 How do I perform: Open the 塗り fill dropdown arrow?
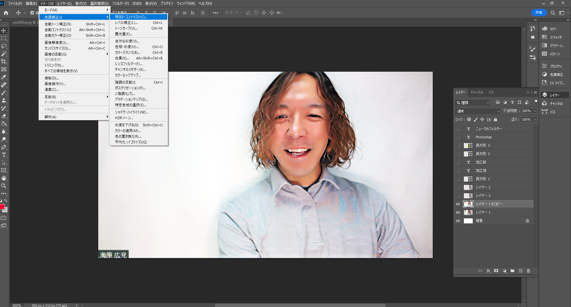535,119
